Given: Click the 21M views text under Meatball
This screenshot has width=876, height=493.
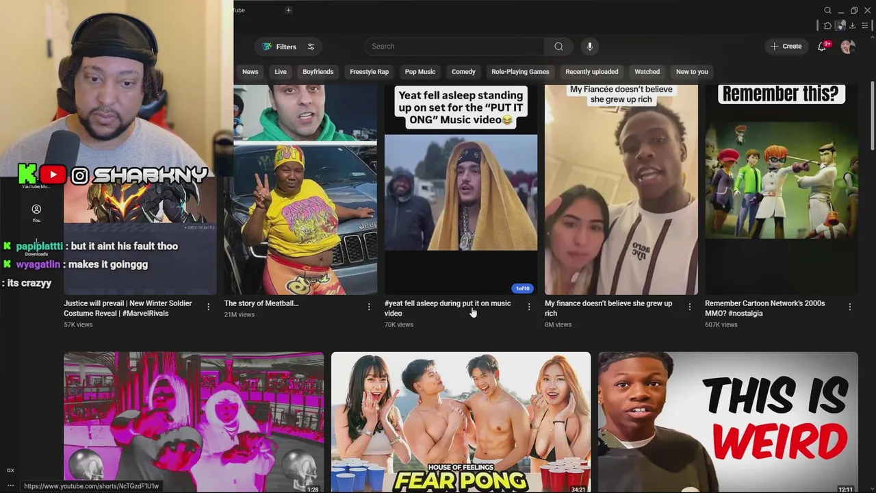Looking at the screenshot, I should tap(239, 314).
